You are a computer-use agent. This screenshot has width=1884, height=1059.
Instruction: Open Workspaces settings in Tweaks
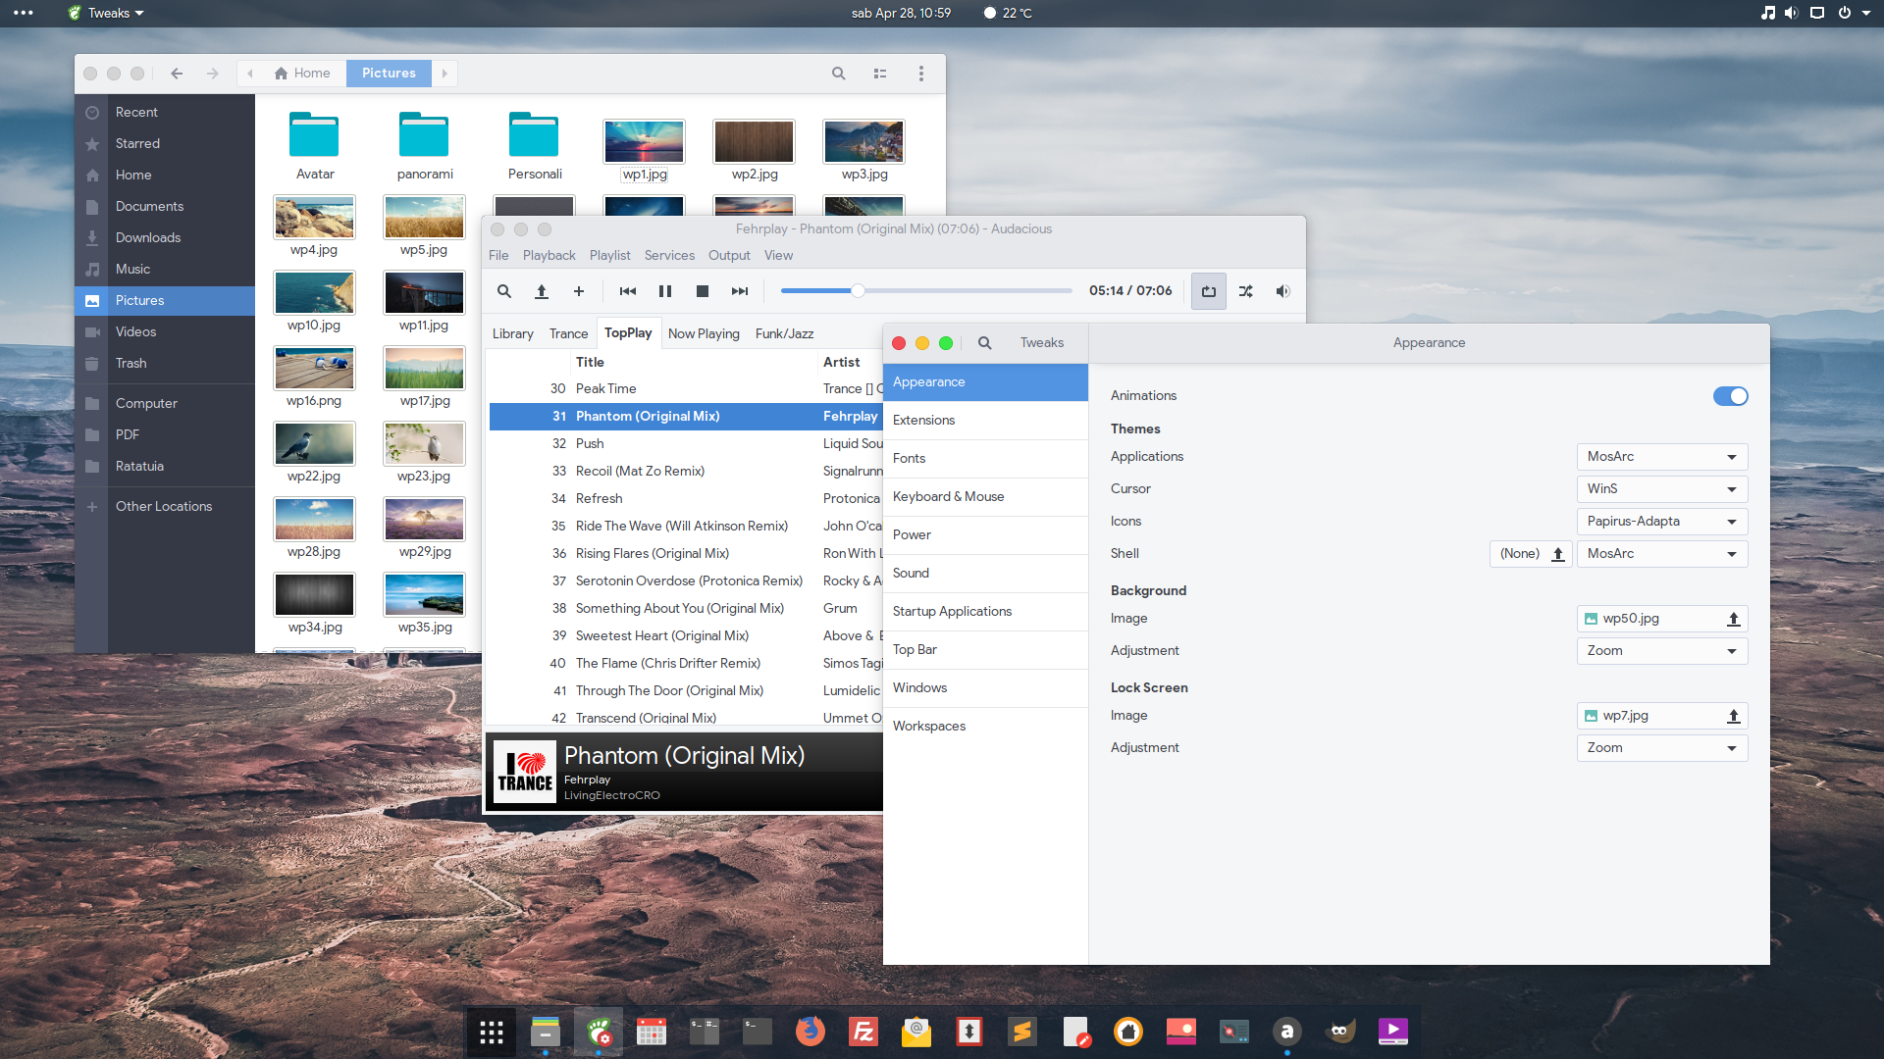985,726
